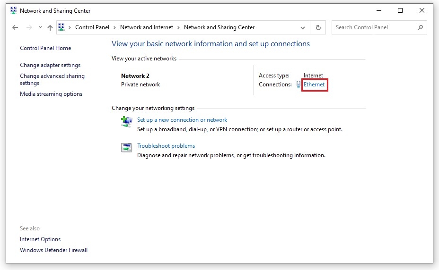The image size is (439, 270).
Task: Click the new connection setup icon
Action: click(126, 122)
